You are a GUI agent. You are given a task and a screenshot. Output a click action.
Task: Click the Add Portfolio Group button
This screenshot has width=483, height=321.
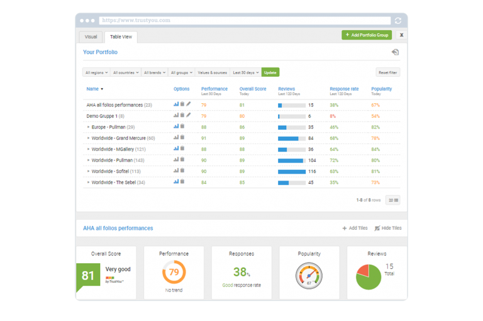tap(366, 35)
